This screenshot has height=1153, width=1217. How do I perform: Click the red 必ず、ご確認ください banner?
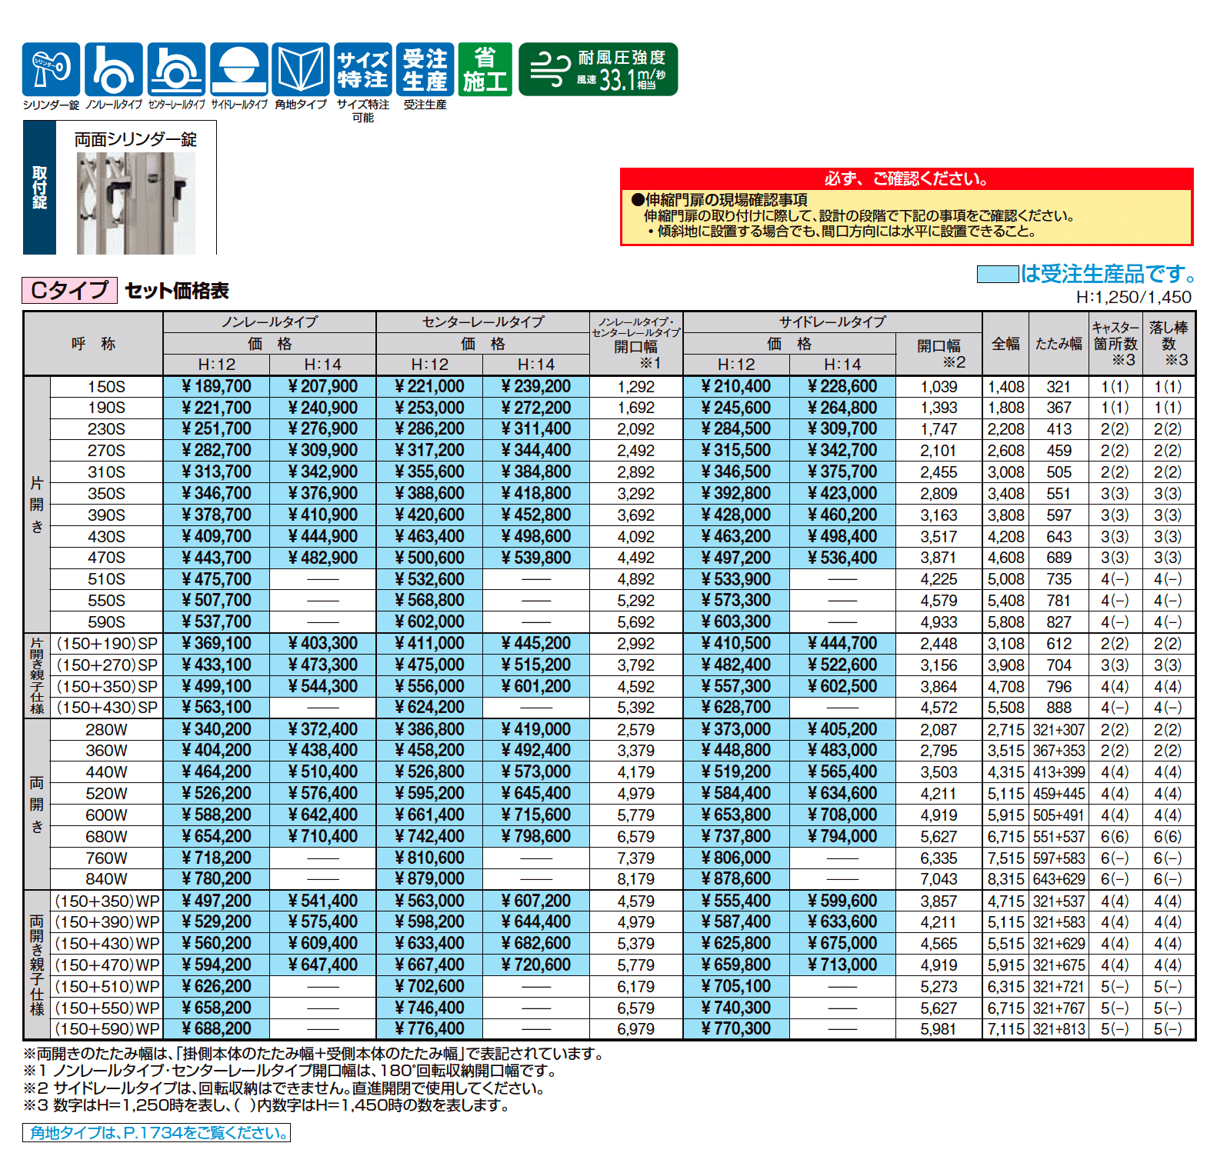[x=907, y=179]
